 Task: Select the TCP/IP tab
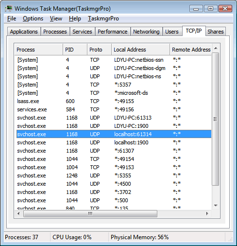[x=194, y=31]
